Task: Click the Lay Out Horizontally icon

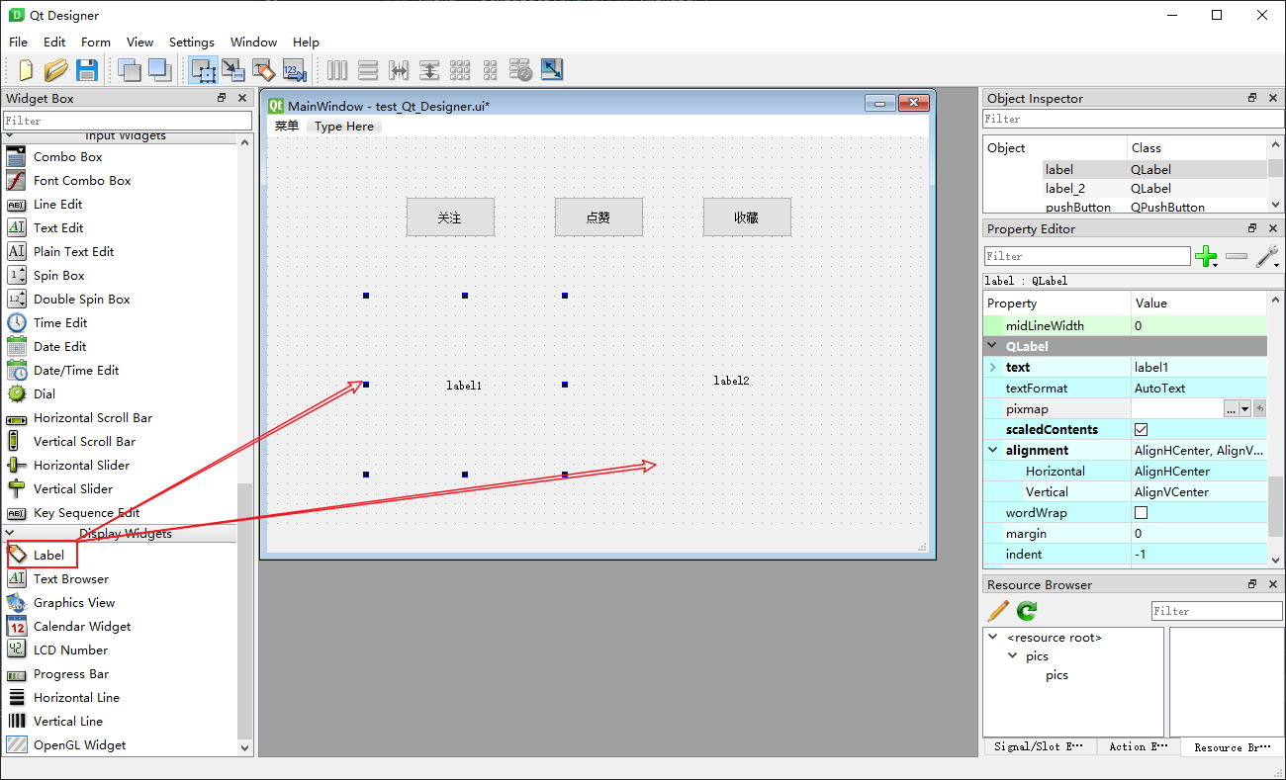Action: pyautogui.click(x=336, y=70)
